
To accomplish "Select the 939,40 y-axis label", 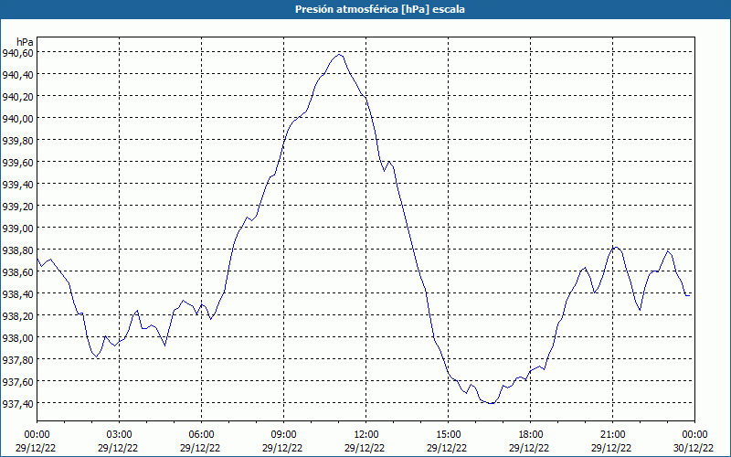I will 17,185.
